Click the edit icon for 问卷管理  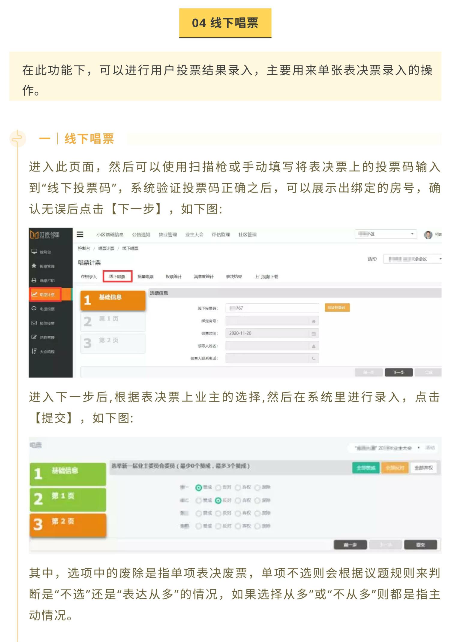pyautogui.click(x=34, y=337)
